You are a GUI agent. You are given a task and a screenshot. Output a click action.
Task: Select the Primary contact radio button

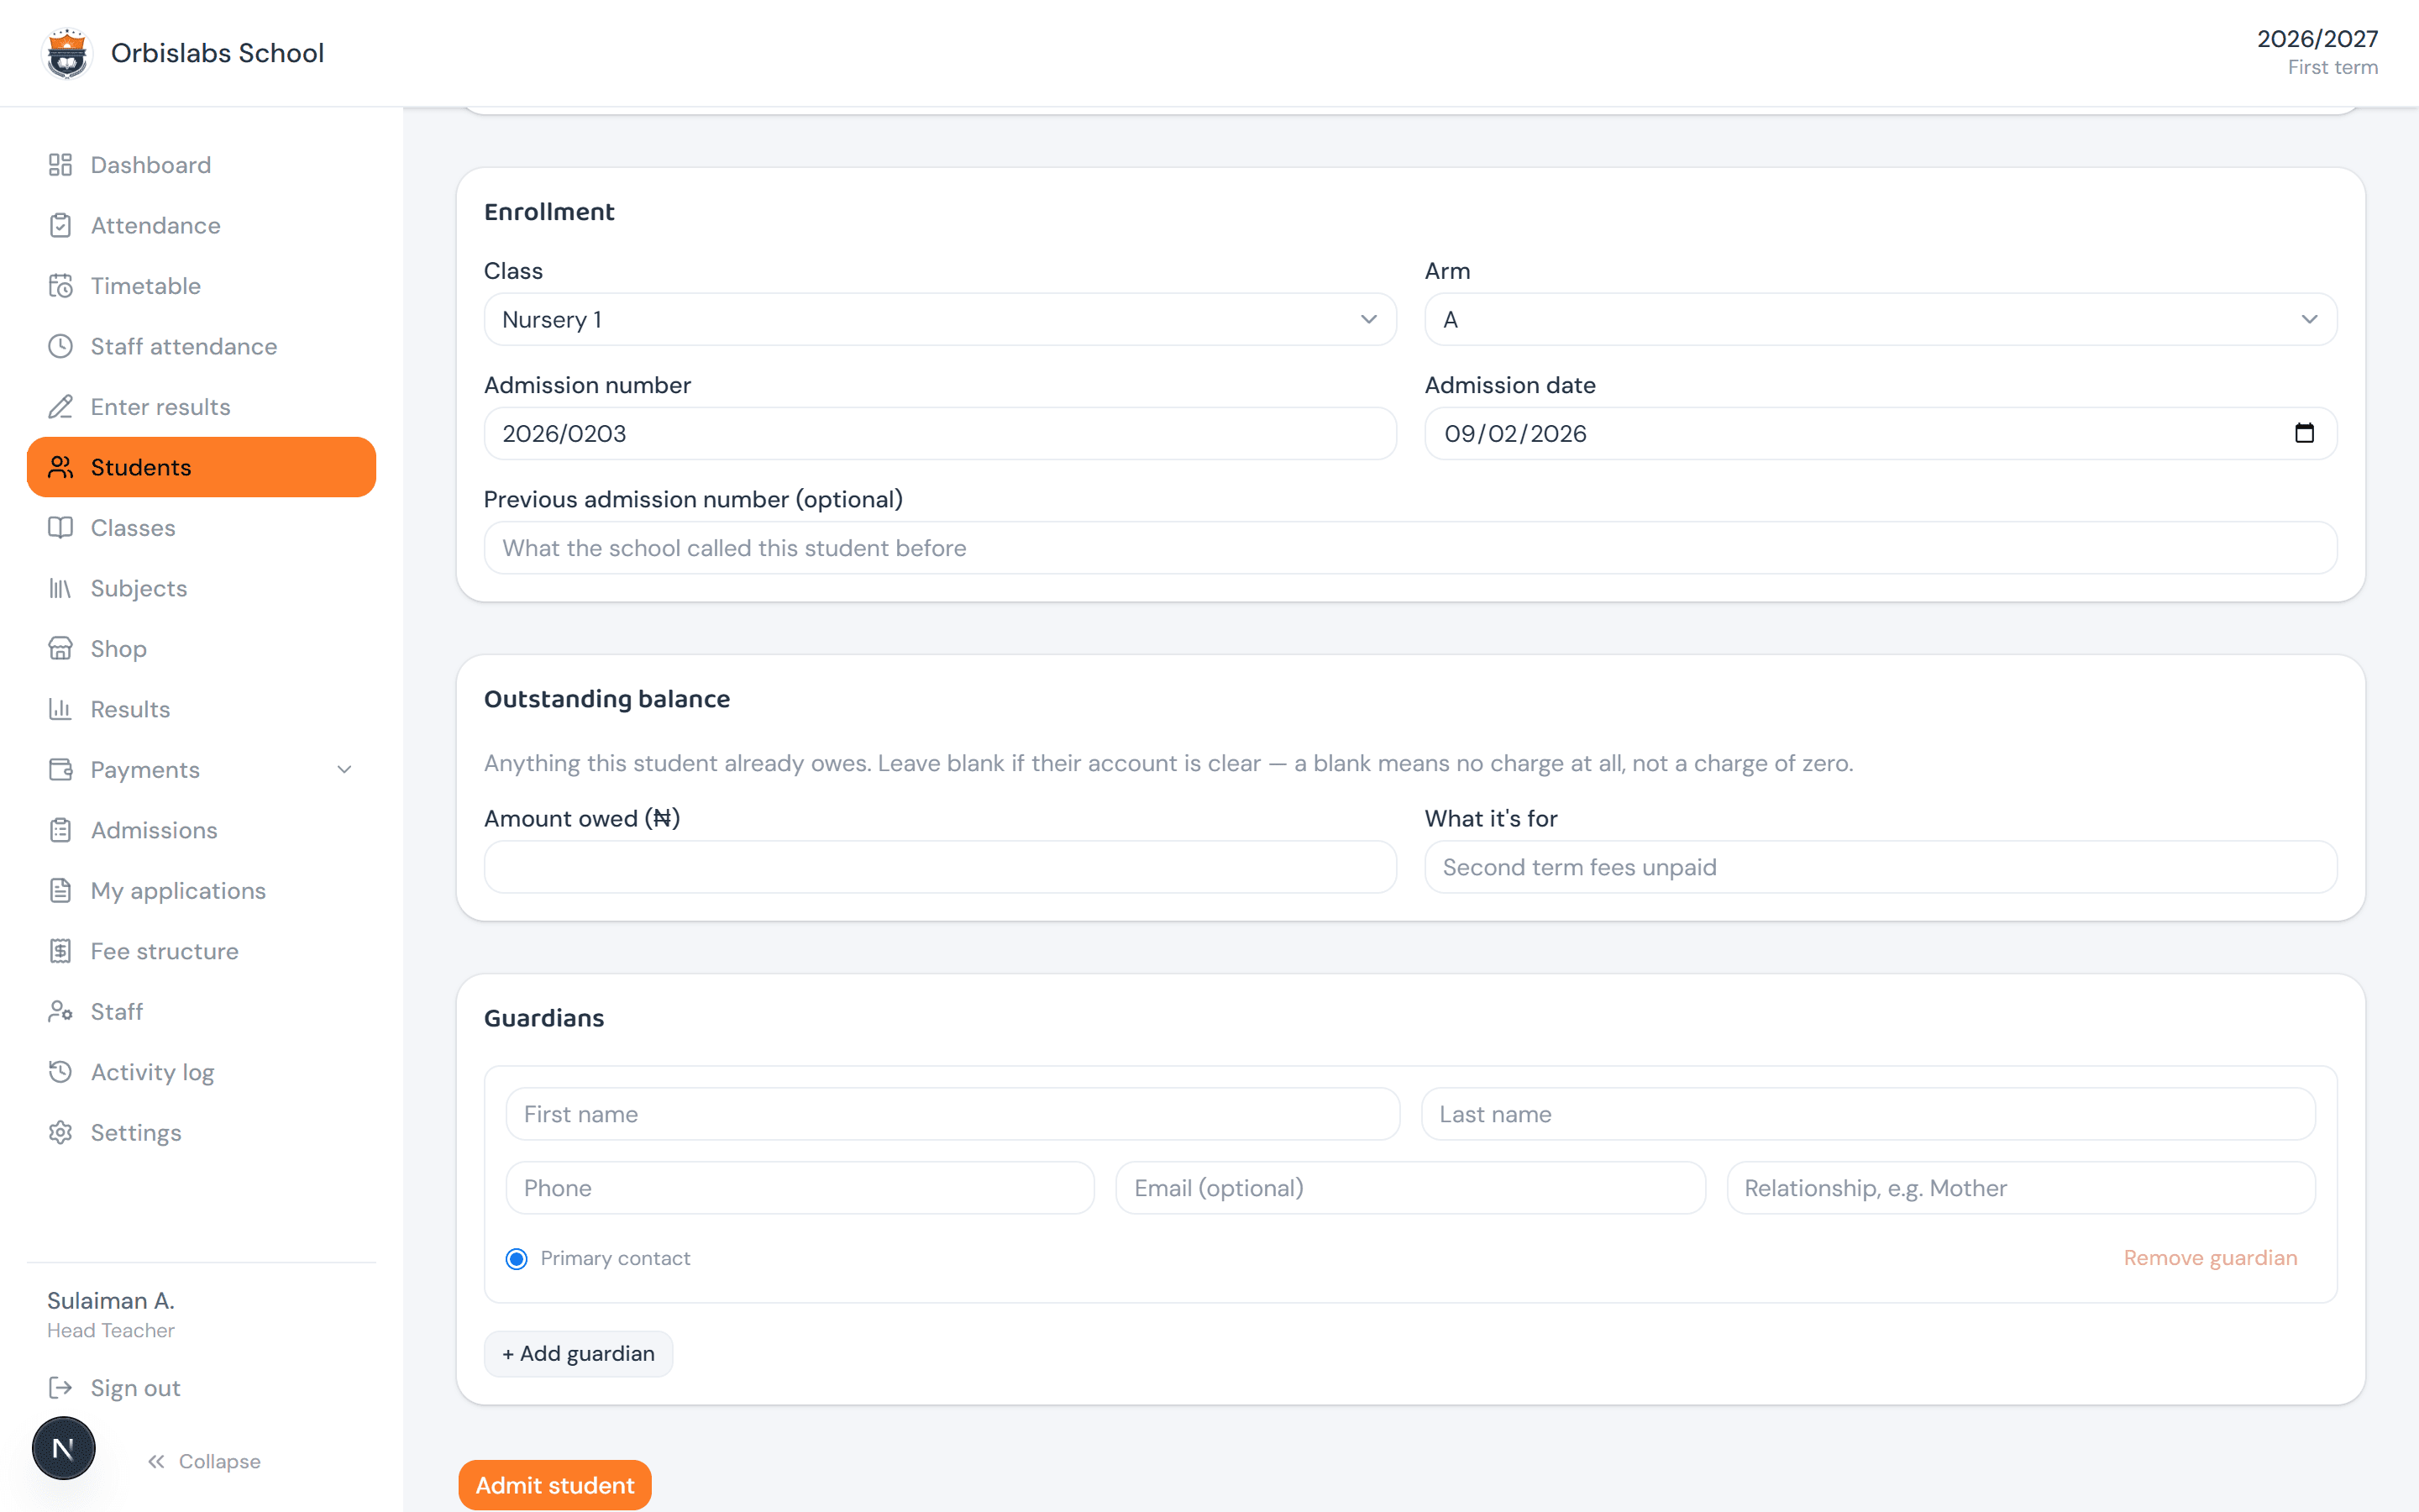point(517,1258)
